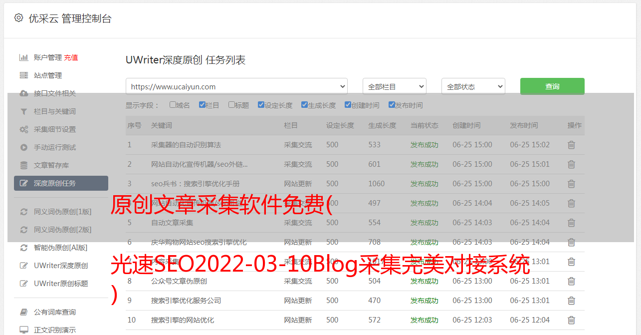This screenshot has width=641, height=335.
Task: Click the 发布时间 column header
Action: 524,125
